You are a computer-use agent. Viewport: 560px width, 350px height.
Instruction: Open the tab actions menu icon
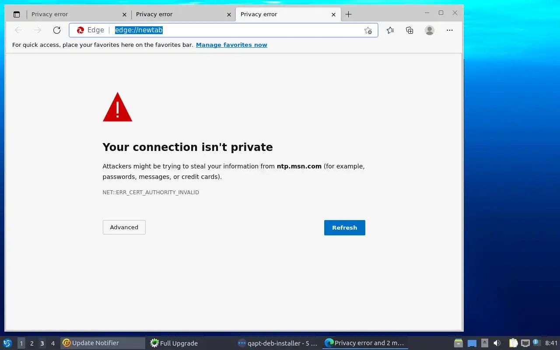17,14
